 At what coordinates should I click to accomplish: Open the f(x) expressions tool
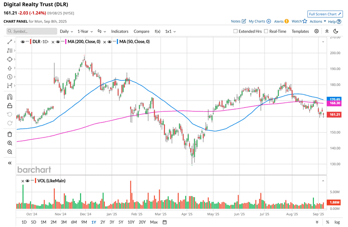click(157, 32)
